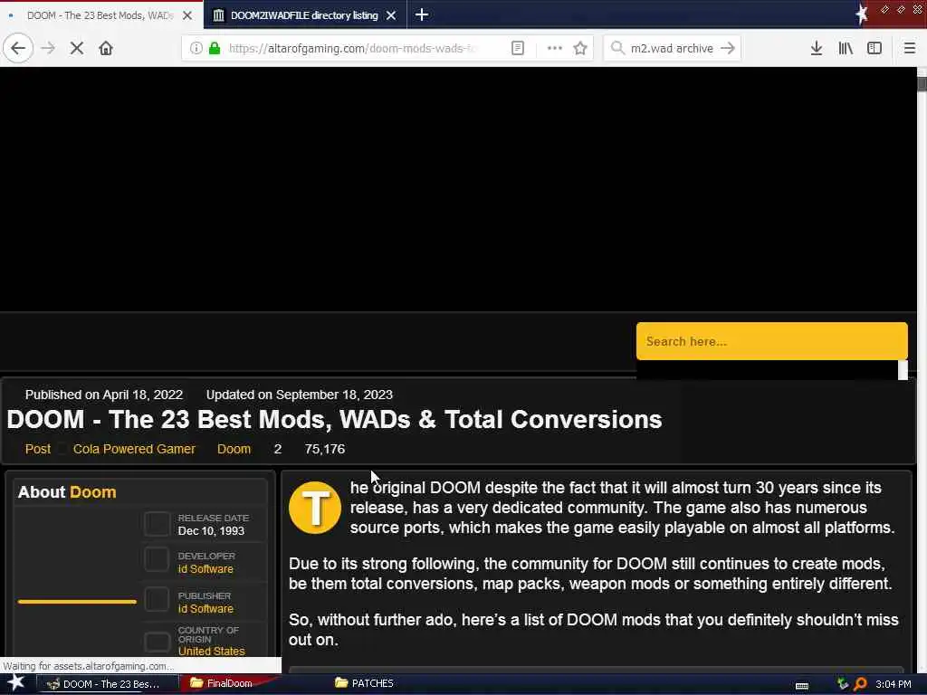The image size is (927, 695).
Task: Submit search with the arrow button
Action: 728,48
